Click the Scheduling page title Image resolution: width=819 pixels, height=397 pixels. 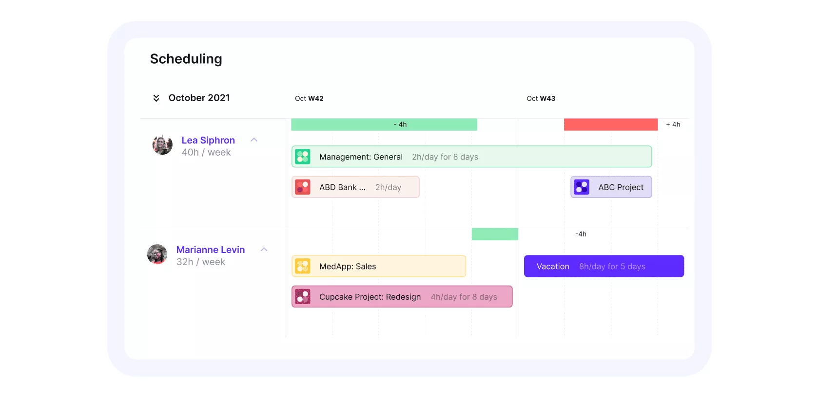(186, 59)
